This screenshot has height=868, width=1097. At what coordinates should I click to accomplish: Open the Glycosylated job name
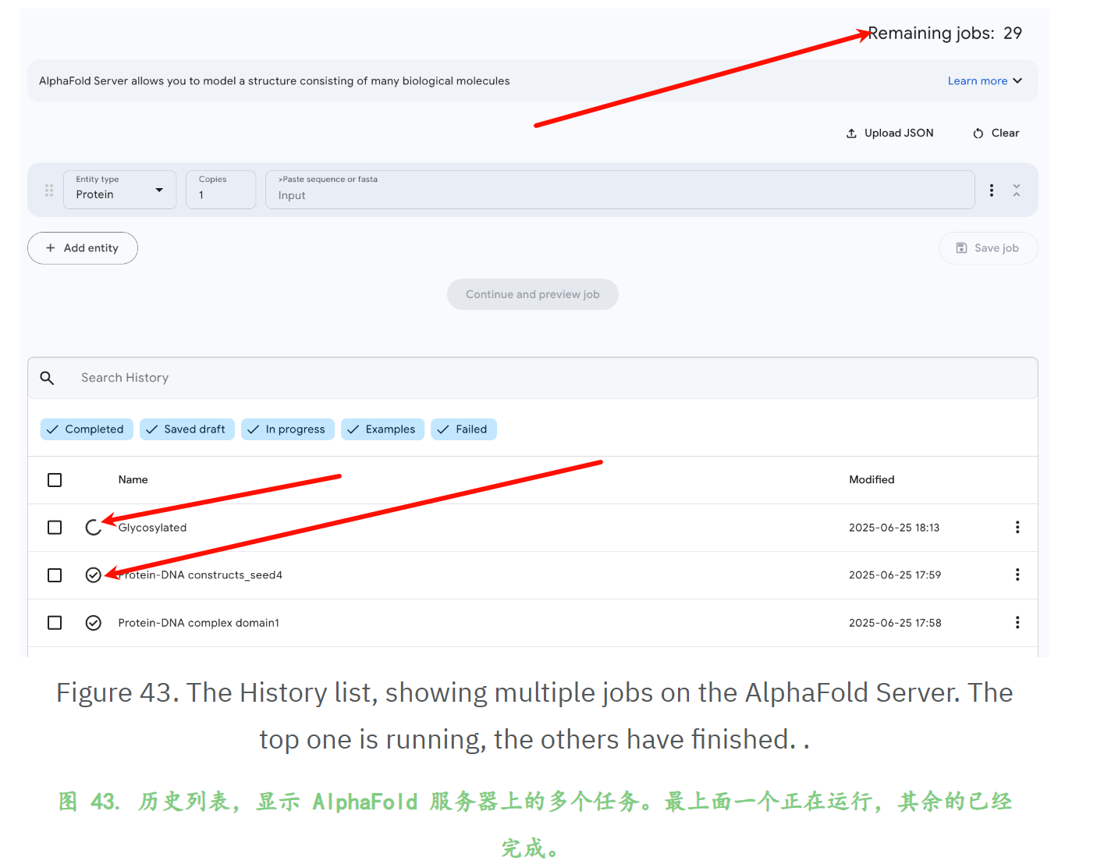pyautogui.click(x=153, y=528)
